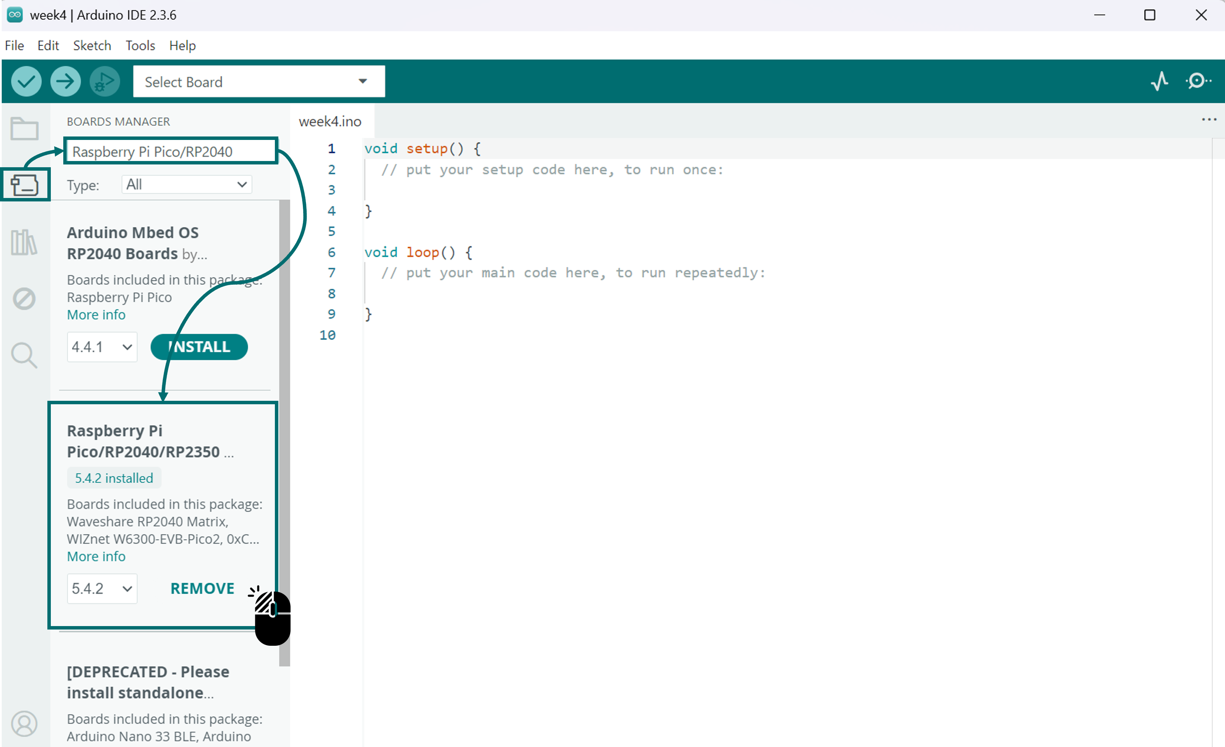Viewport: 1225px width, 747px height.
Task: Click the Upload arrow button
Action: [x=65, y=82]
